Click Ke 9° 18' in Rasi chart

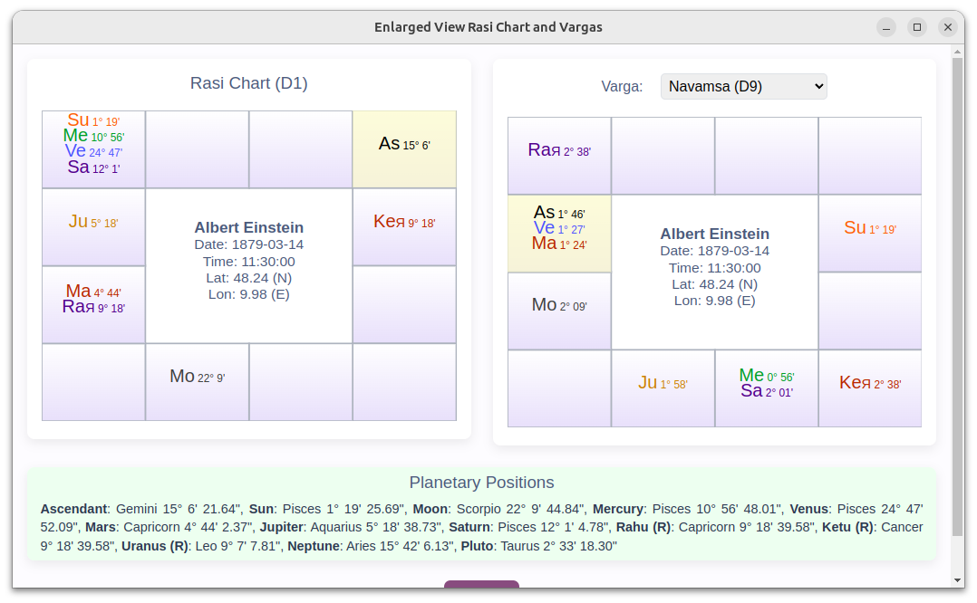tap(404, 222)
